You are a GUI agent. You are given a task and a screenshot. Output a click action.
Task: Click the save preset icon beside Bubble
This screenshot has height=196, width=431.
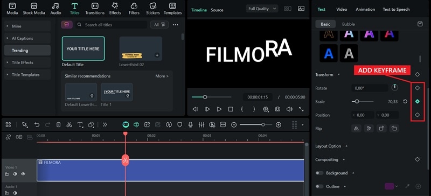coord(420,24)
